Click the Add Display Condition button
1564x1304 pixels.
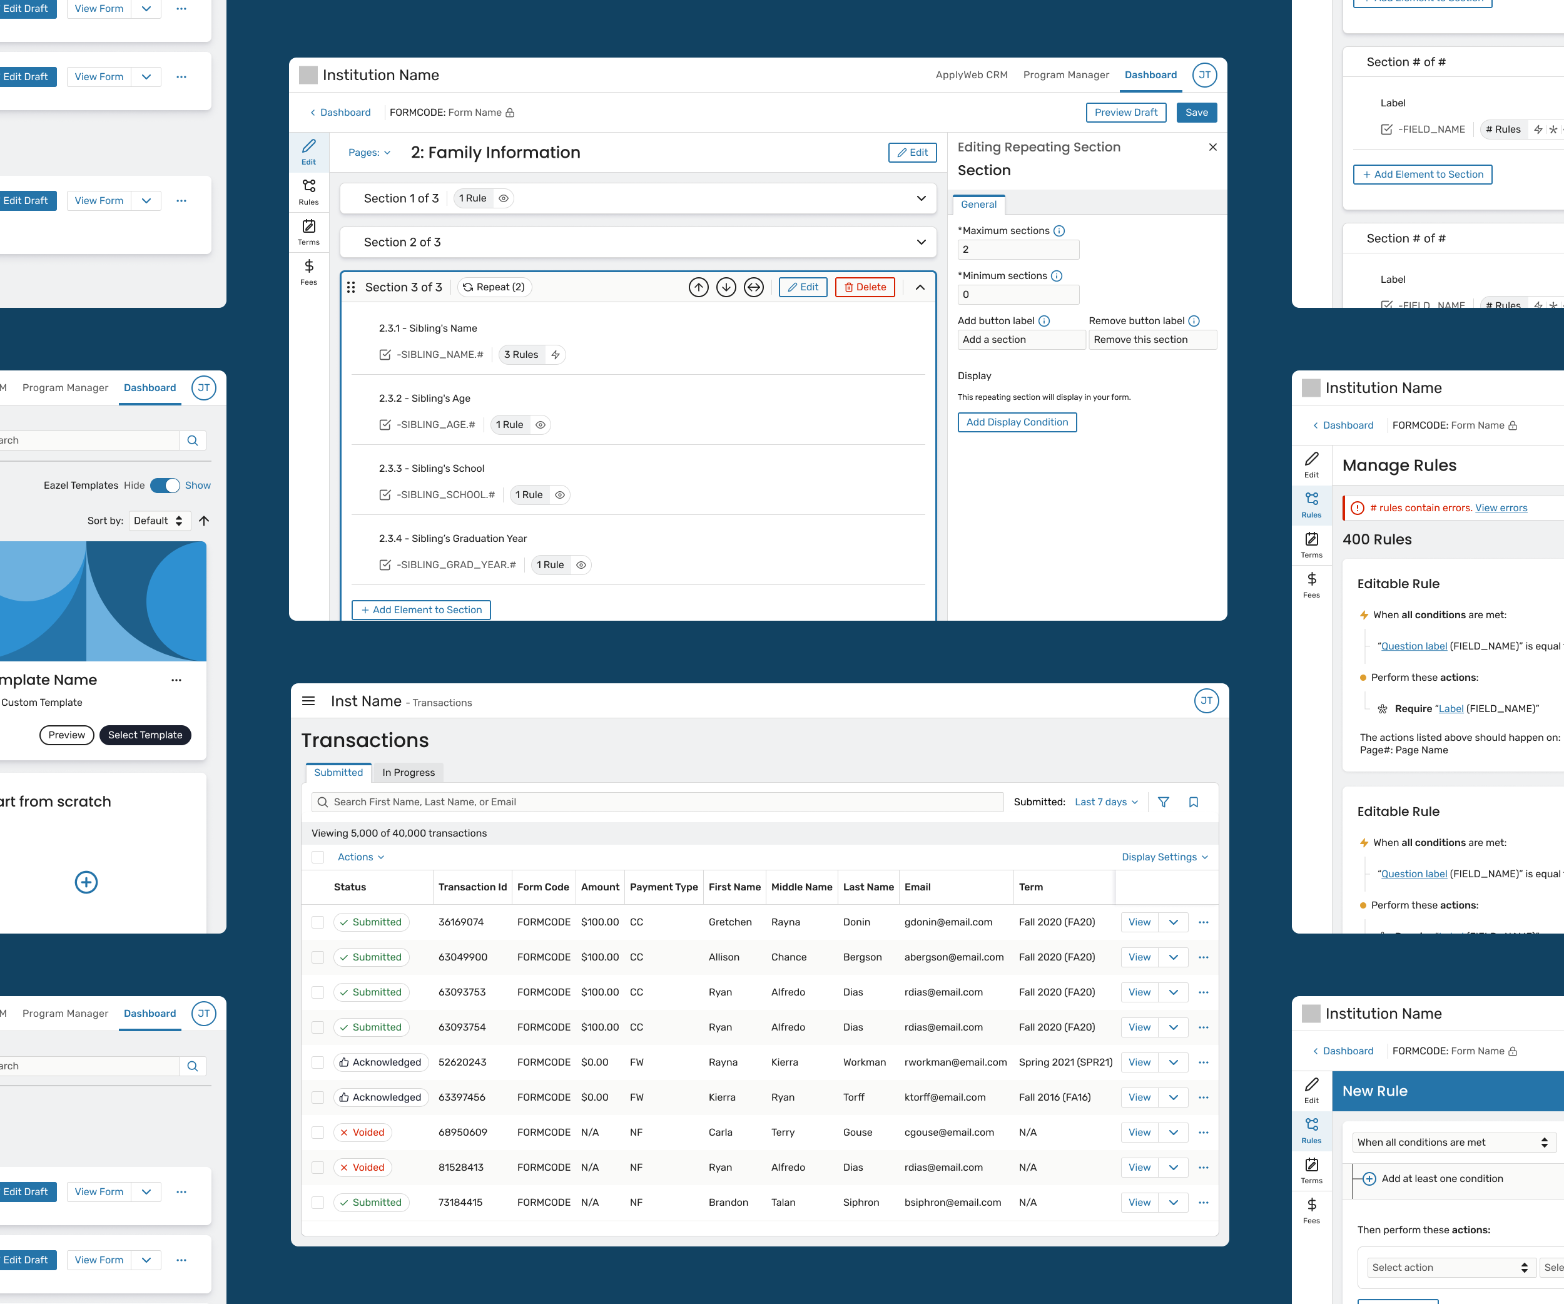click(1017, 422)
